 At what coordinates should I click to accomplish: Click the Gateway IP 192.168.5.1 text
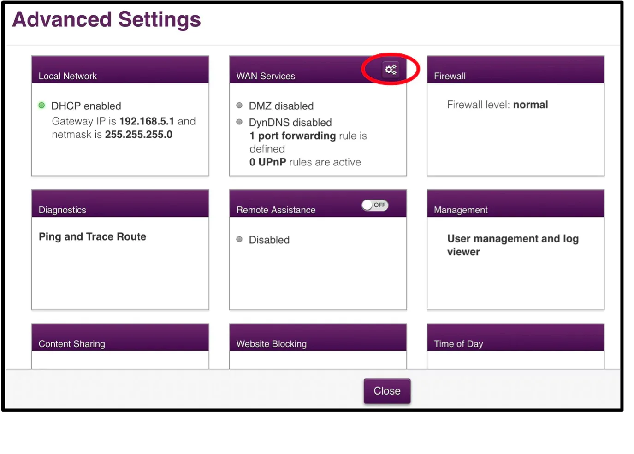146,121
